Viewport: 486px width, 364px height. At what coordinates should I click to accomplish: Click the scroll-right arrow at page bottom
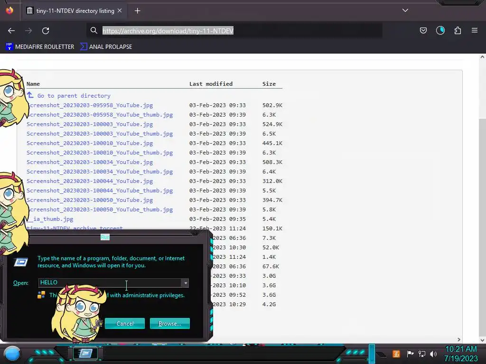pos(459,339)
